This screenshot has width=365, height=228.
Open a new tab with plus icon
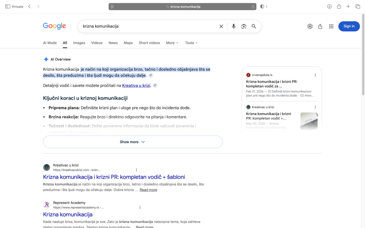(348, 6)
